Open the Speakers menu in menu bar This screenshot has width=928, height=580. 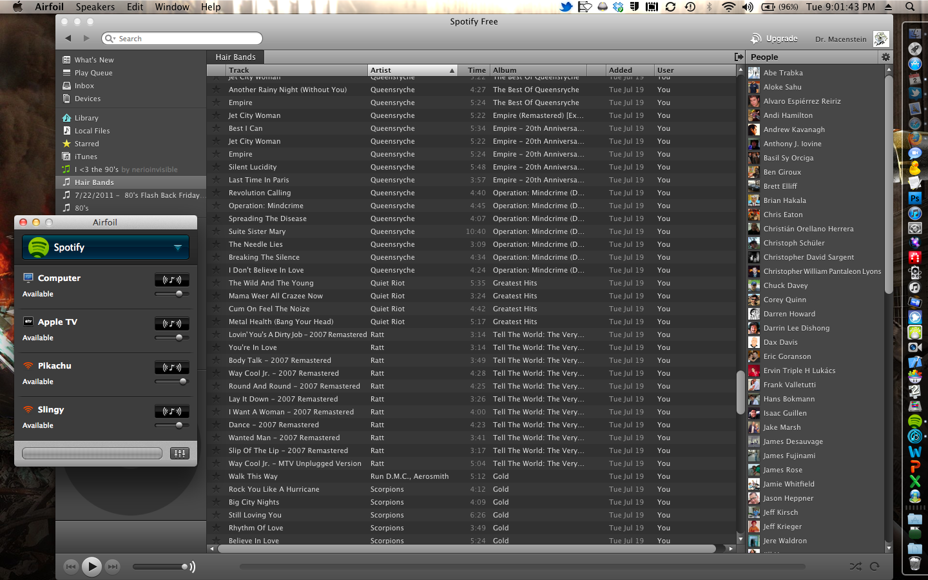pyautogui.click(x=95, y=7)
